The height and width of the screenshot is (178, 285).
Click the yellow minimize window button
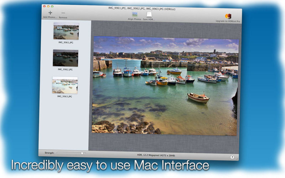(48, 6)
